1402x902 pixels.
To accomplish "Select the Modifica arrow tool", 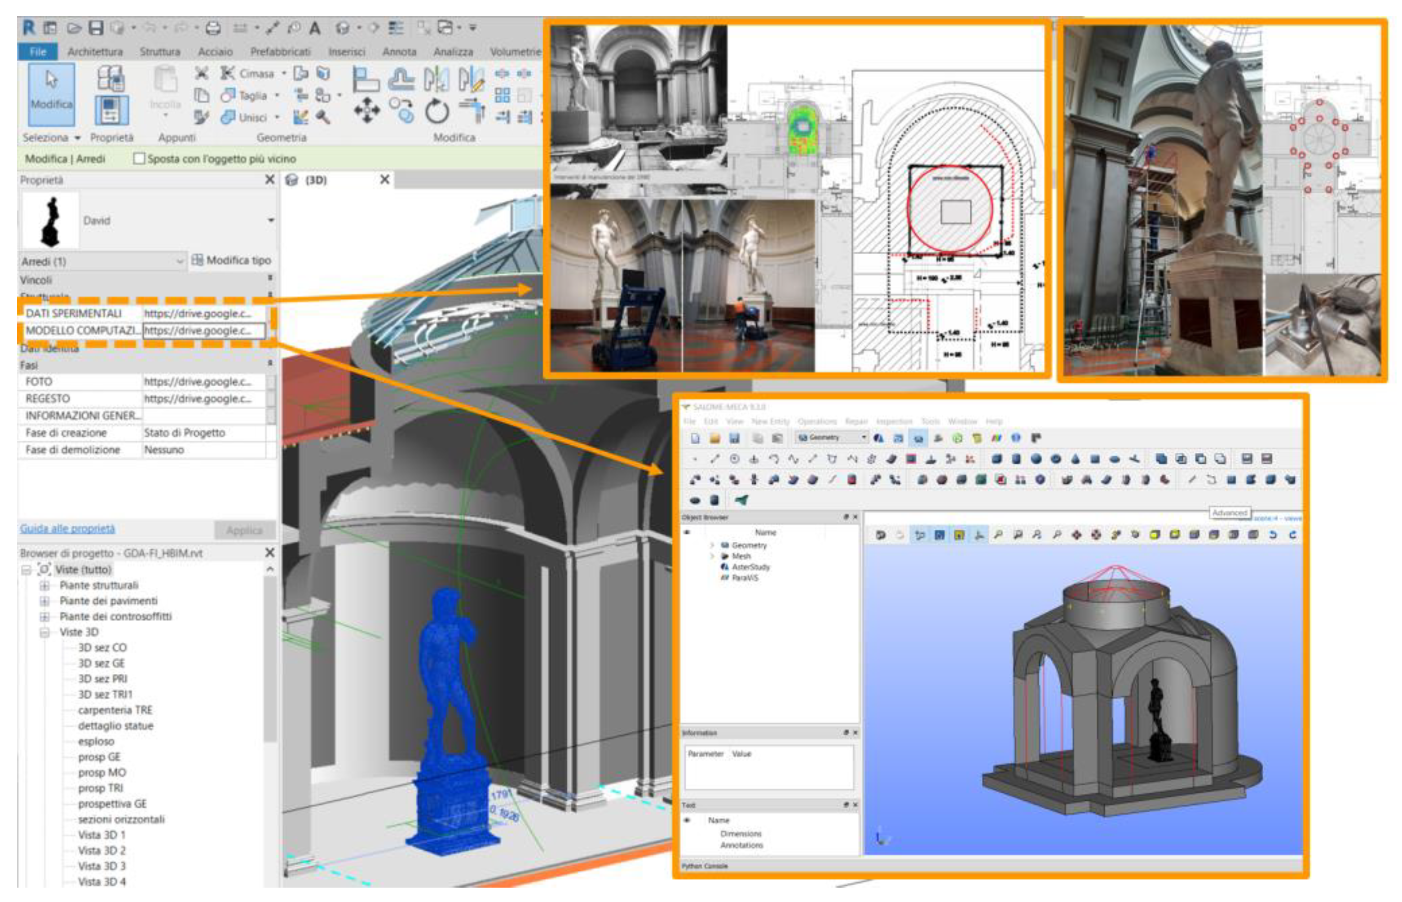I will pos(52,94).
